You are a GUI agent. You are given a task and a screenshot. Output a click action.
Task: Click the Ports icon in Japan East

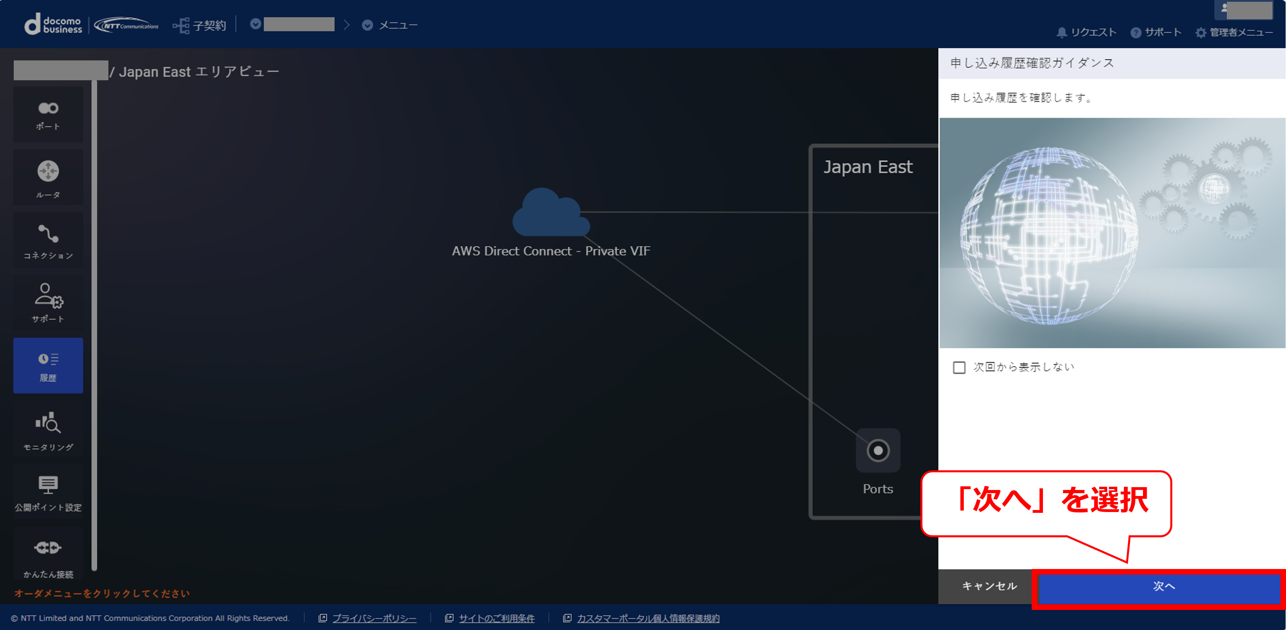pos(878,450)
